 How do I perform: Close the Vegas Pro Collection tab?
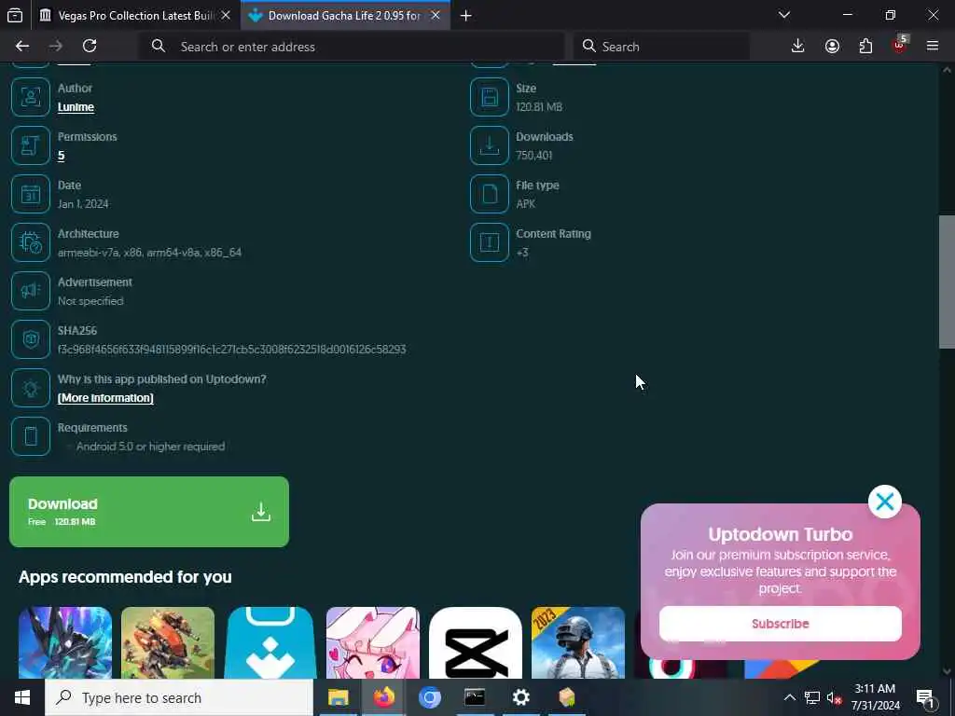click(226, 15)
